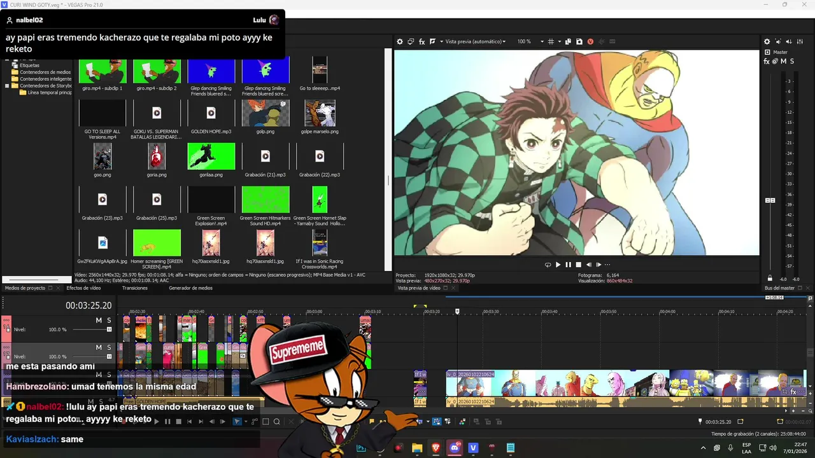Solo the first video track
Image resolution: width=815 pixels, height=458 pixels.
tap(109, 320)
